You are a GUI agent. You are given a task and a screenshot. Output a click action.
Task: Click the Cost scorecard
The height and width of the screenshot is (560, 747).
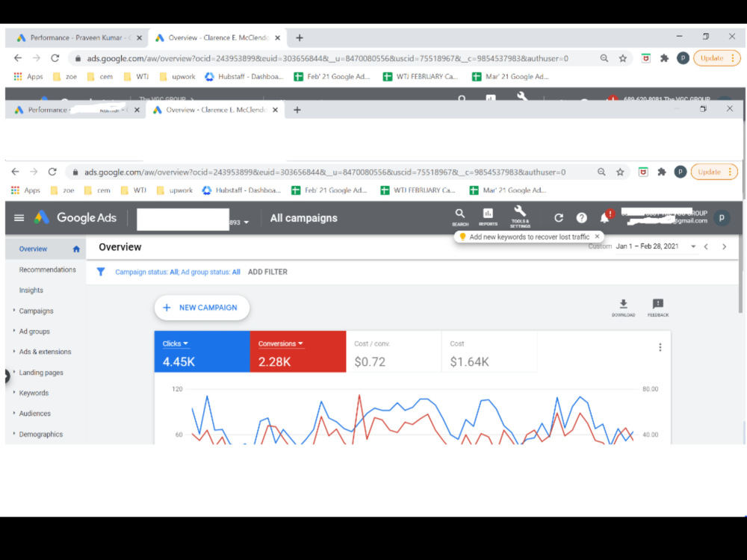(x=489, y=352)
